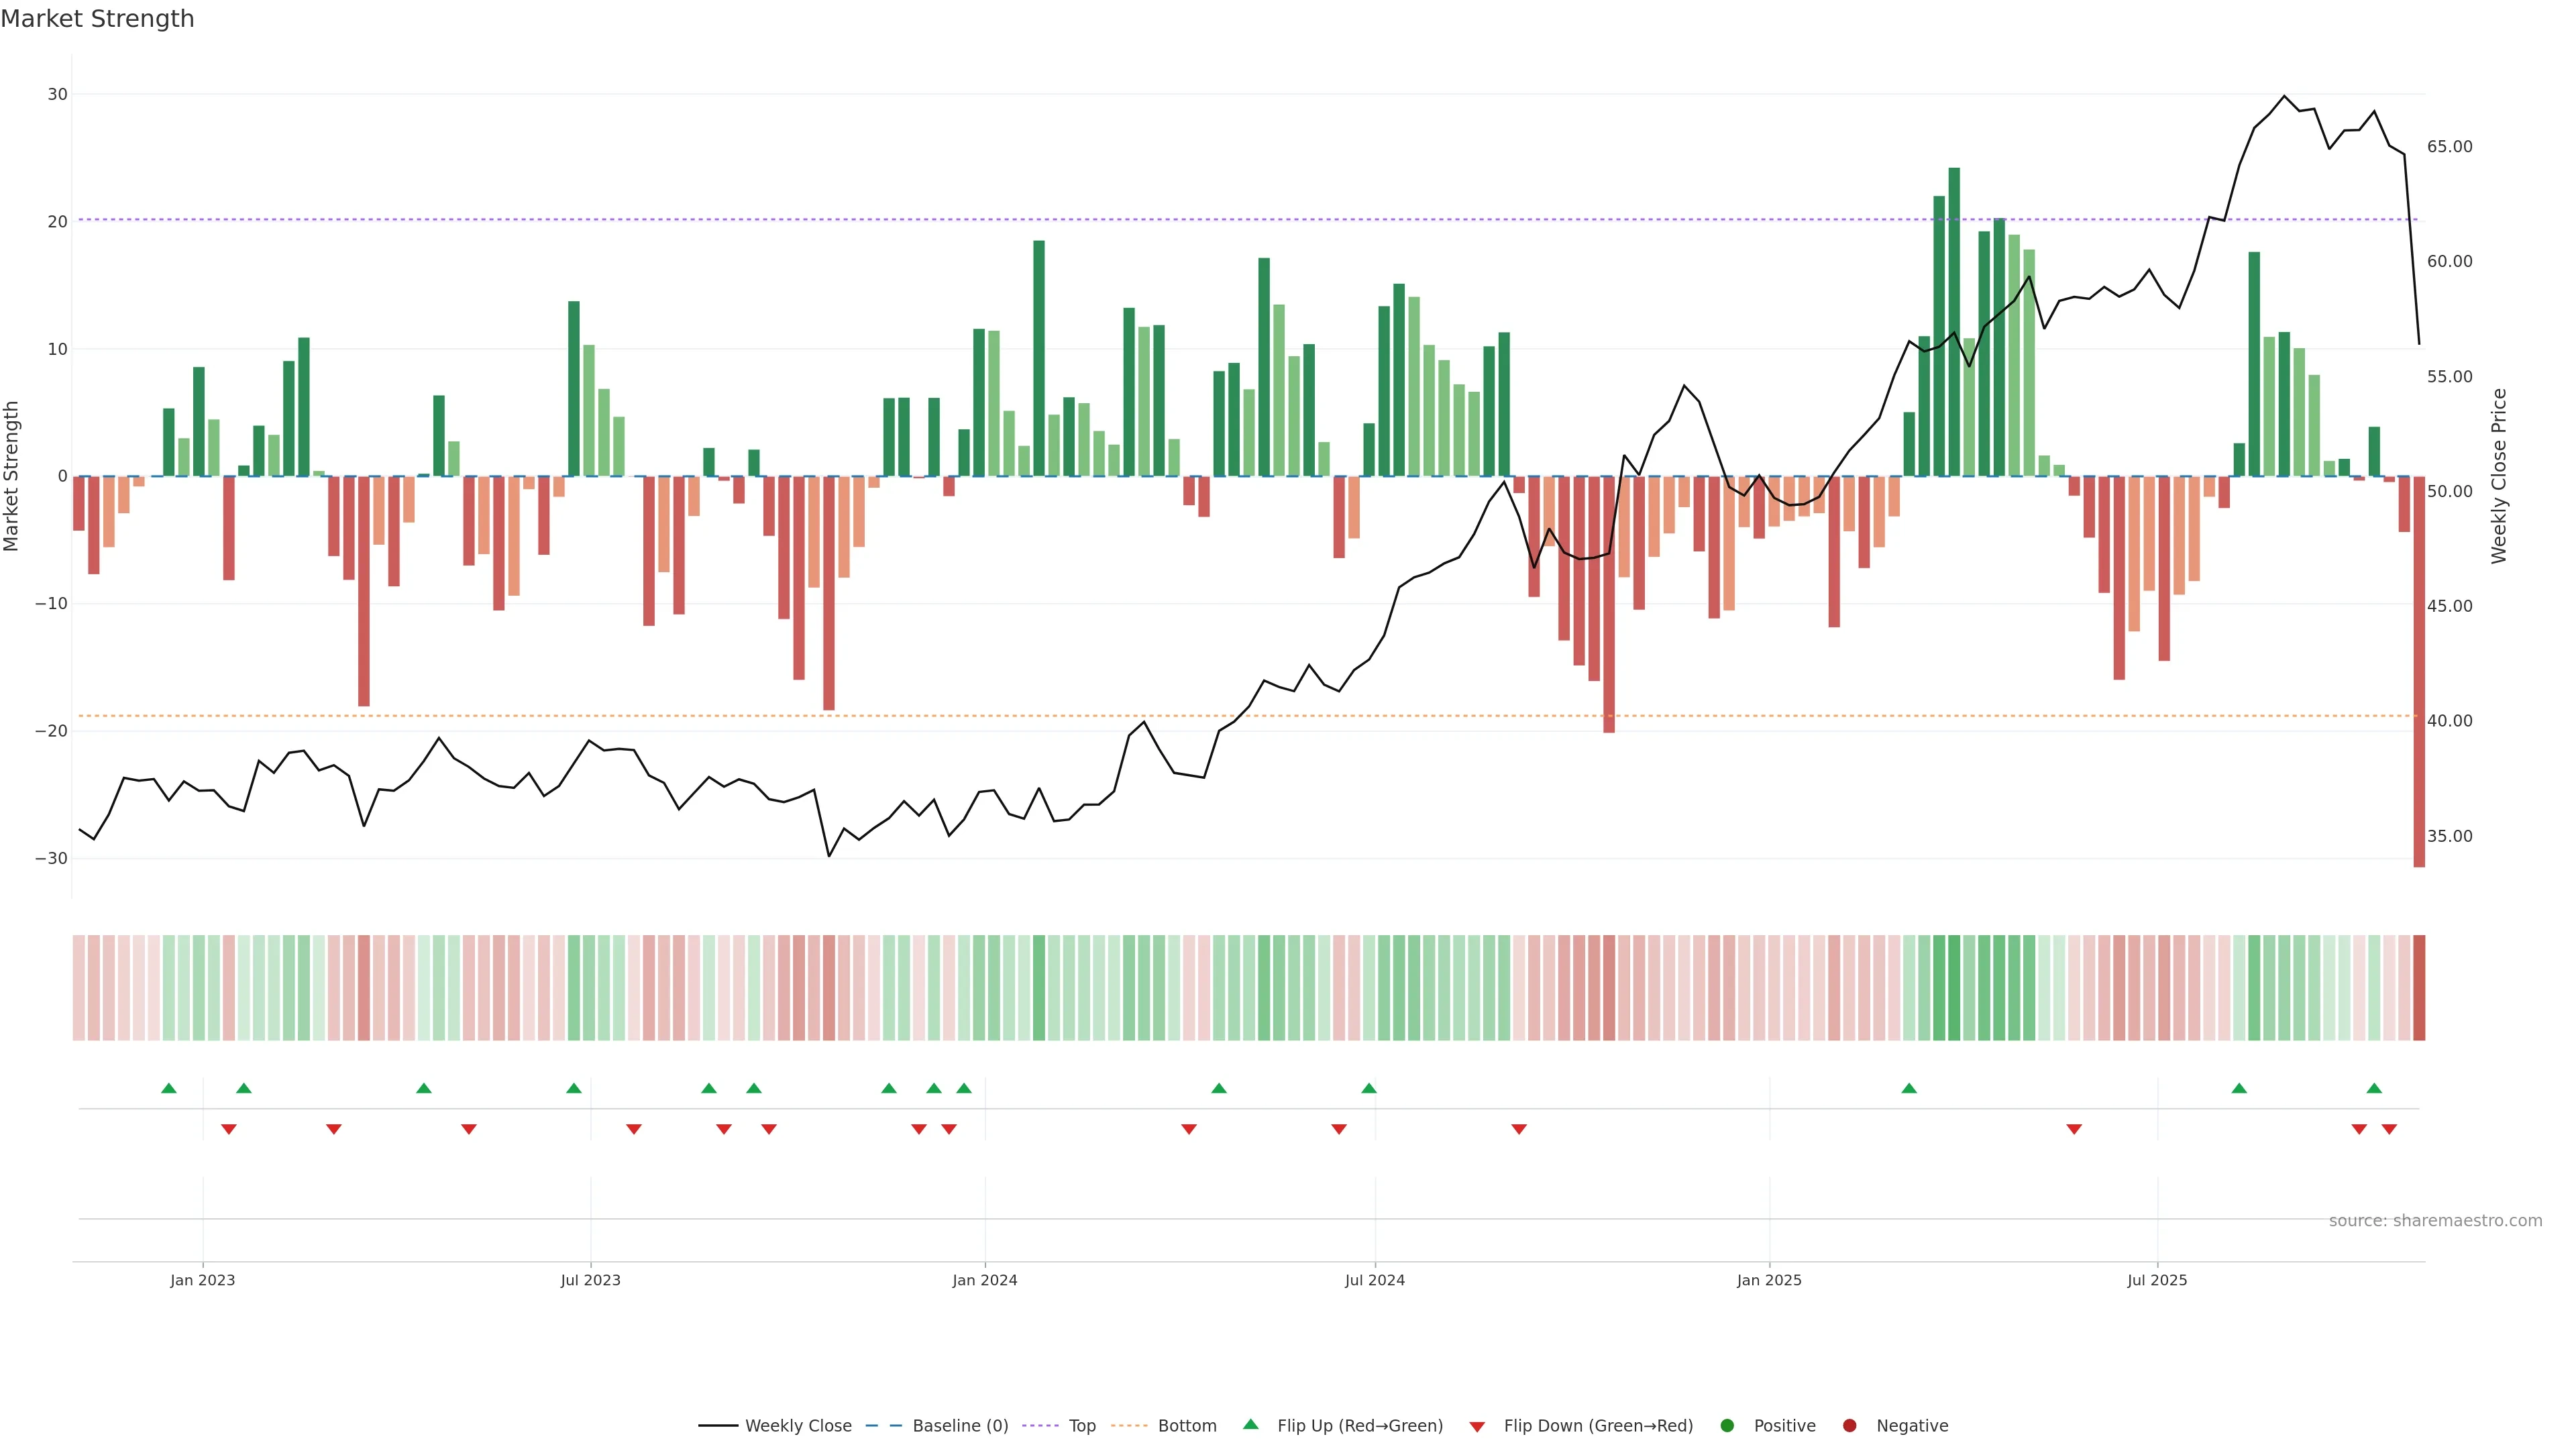
Task: Click the red Flip Down triangle legend icon
Action: click(x=1476, y=1427)
